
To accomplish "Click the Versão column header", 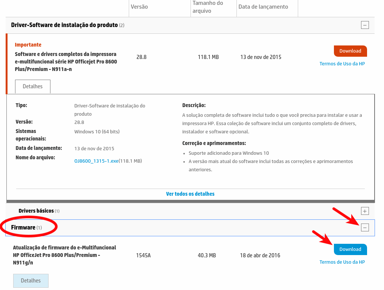I will pos(139,7).
